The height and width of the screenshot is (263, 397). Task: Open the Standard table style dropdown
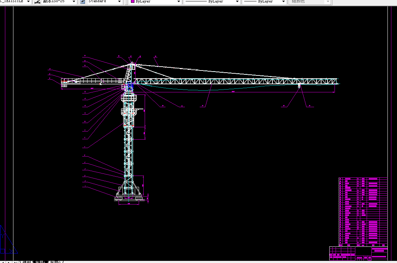pos(119,1)
